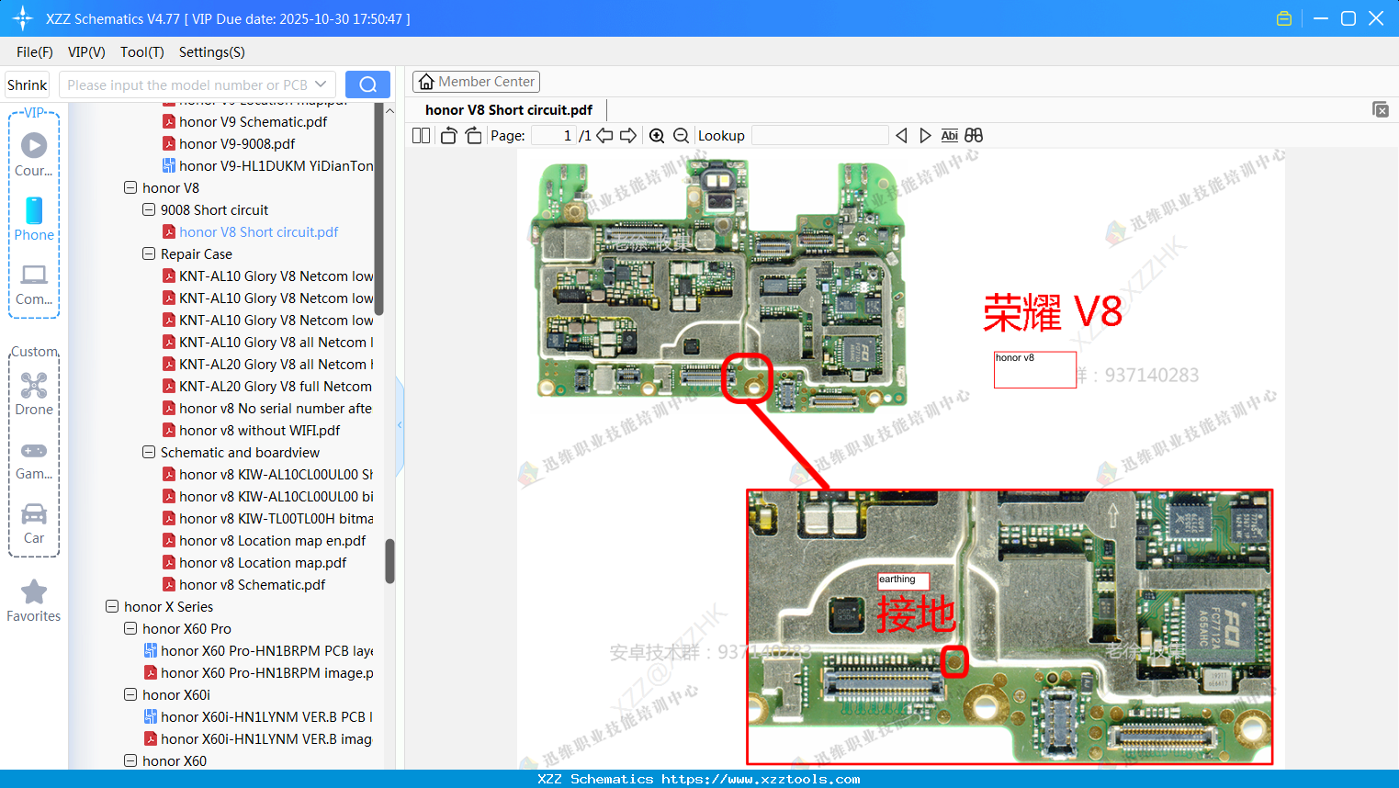Collapse the left panel via splitter handle
Viewport: 1399px width, 788px height.
click(x=400, y=425)
